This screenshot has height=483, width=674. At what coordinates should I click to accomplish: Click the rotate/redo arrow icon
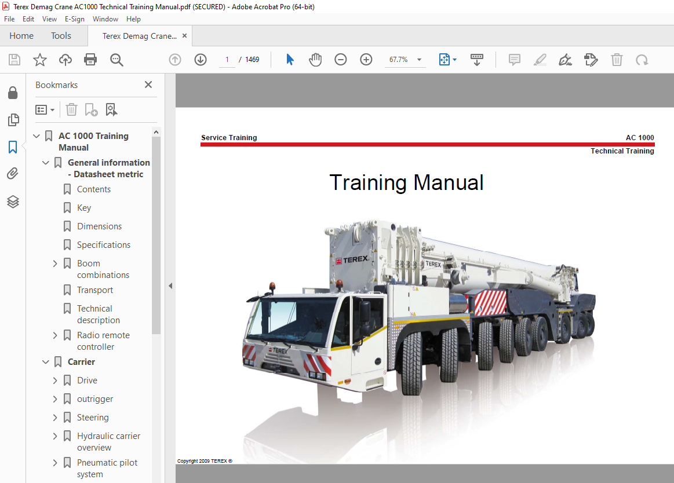coord(642,60)
